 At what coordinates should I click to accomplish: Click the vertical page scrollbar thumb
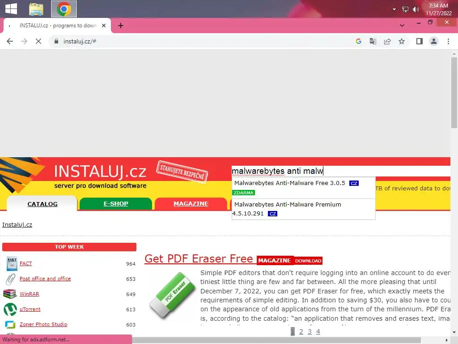click(454, 92)
